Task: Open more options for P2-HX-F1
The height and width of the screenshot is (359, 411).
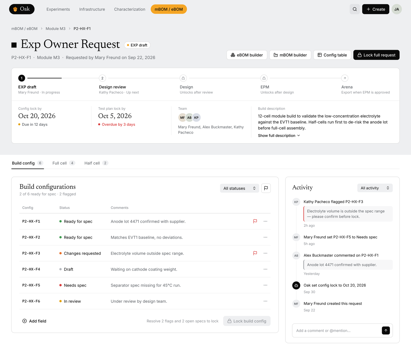Action: click(265, 221)
